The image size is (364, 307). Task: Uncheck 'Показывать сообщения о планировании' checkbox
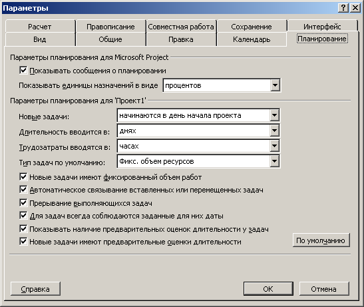click(x=23, y=71)
